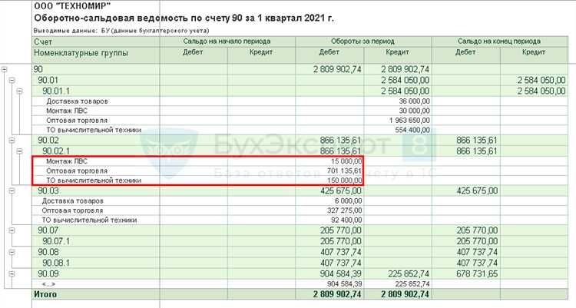Select debit turnover value 327 275,00
Screen dimensions: 576x308
pyautogui.click(x=345, y=210)
